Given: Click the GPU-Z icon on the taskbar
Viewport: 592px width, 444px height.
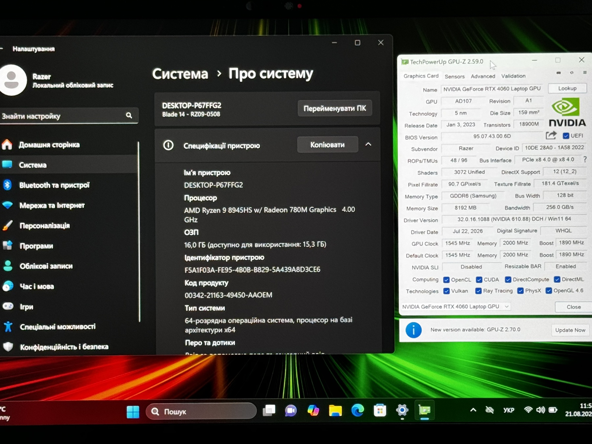Looking at the screenshot, I should click(x=425, y=410).
